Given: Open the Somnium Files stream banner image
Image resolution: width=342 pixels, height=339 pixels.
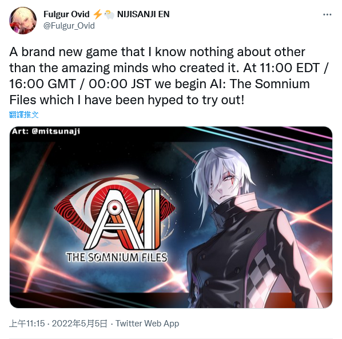Looking at the screenshot, I should click(171, 217).
